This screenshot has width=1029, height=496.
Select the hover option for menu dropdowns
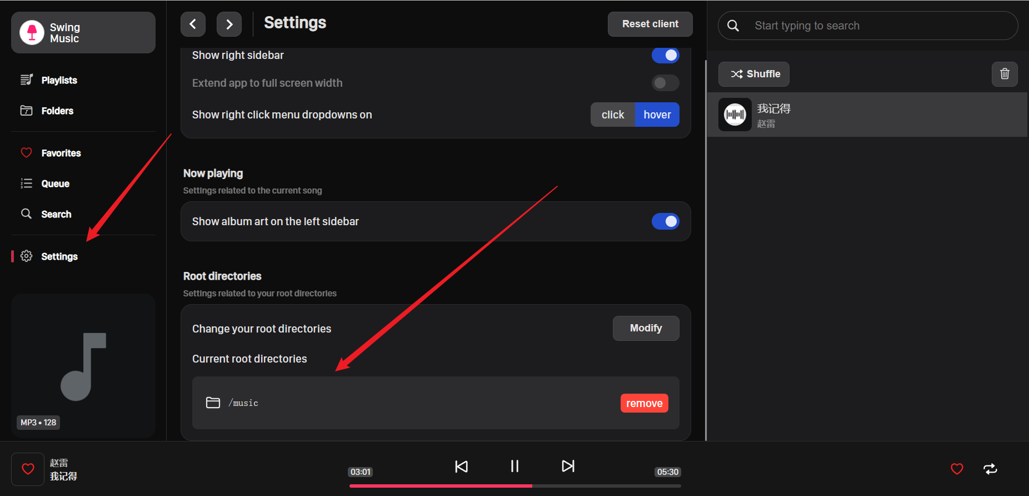[x=657, y=115]
